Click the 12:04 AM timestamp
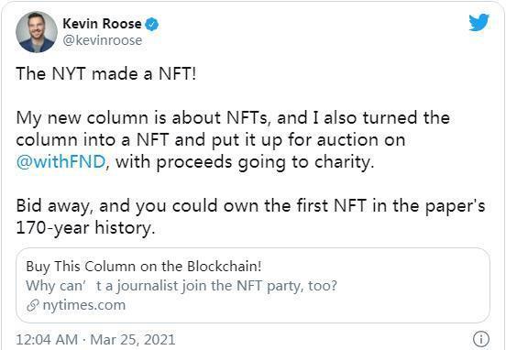 coord(47,340)
